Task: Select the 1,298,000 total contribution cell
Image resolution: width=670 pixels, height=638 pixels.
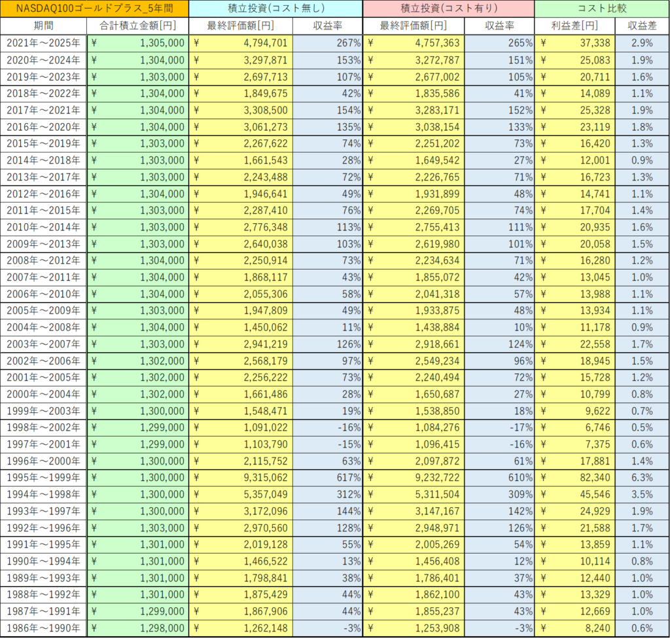Action: click(x=137, y=628)
